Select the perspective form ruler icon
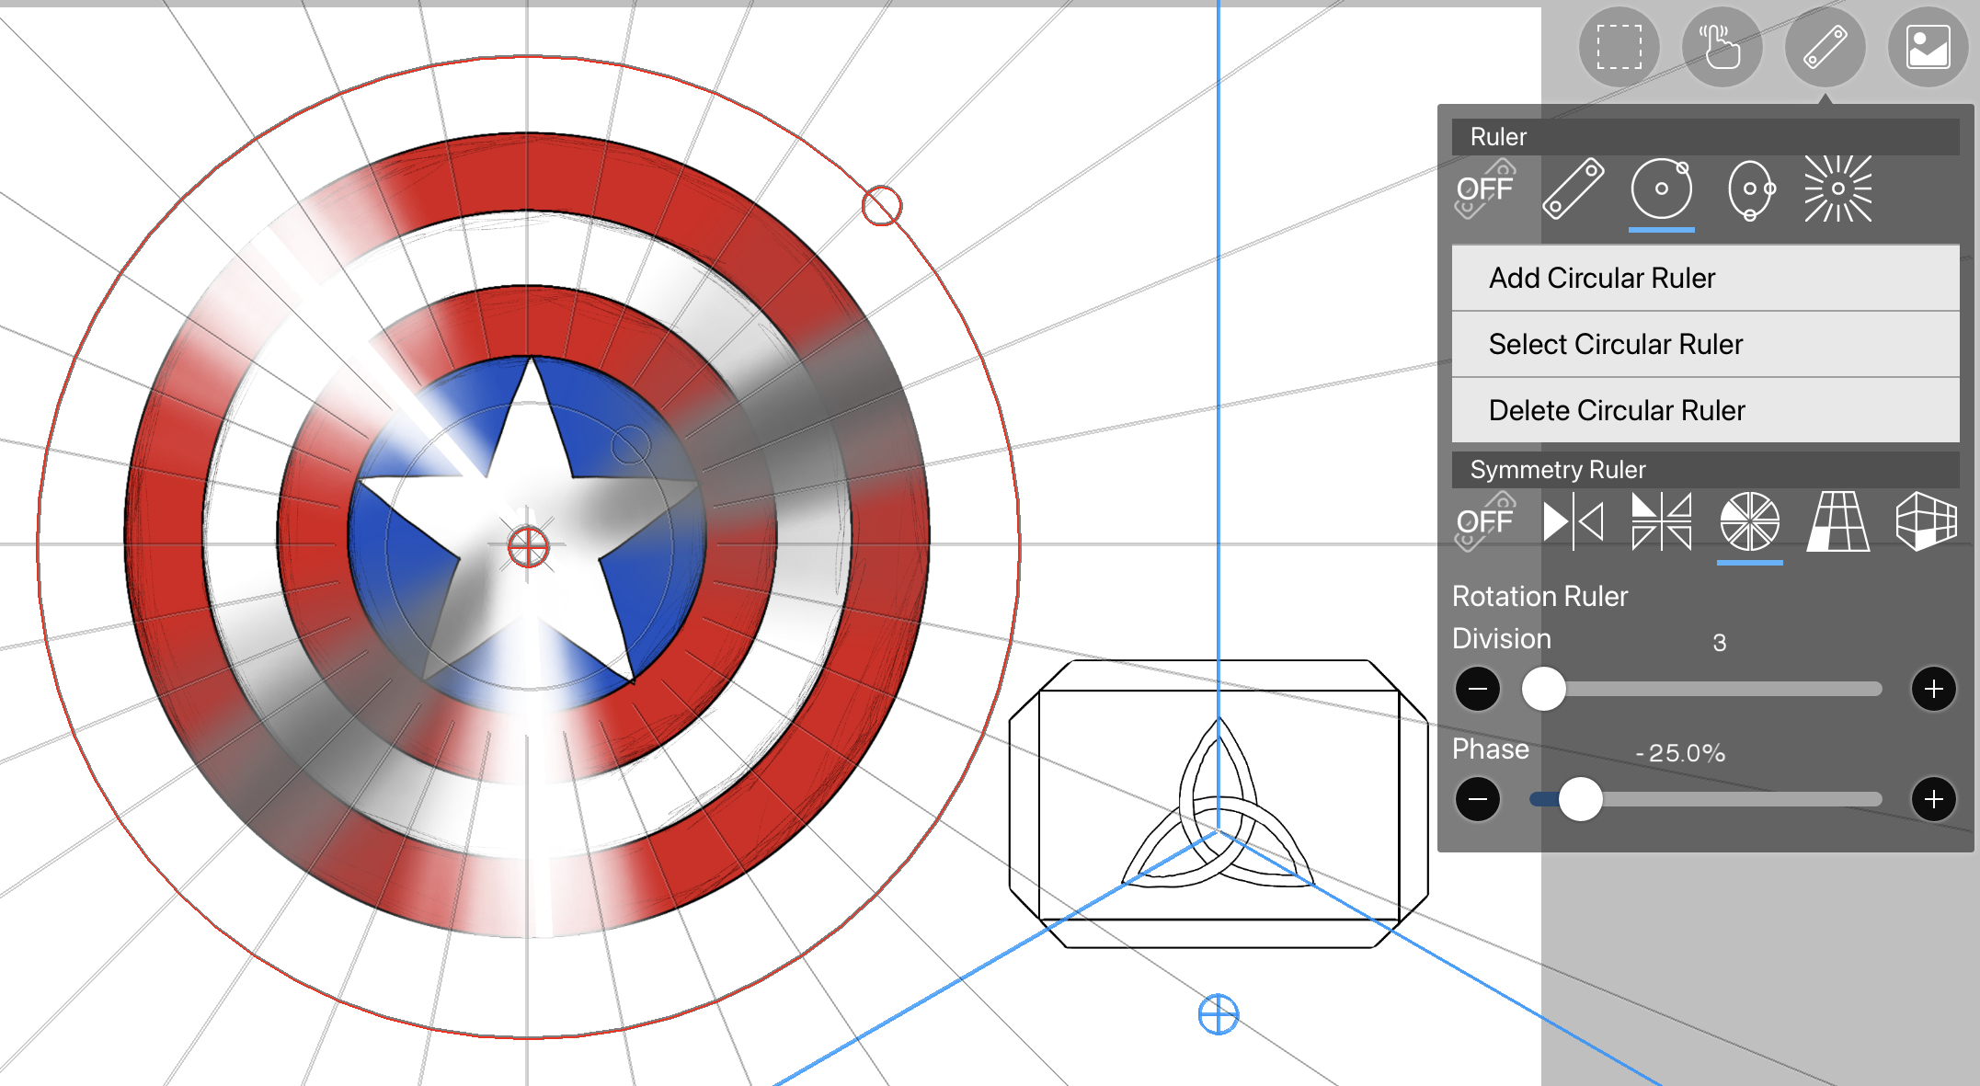 point(1926,521)
